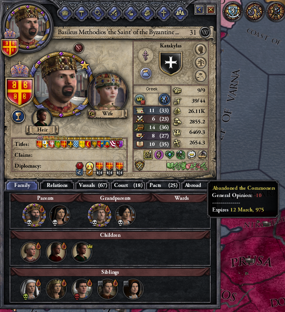Screen dimensions: 285x312
Task: Click the father's portrait under Parents
Action: point(34,215)
